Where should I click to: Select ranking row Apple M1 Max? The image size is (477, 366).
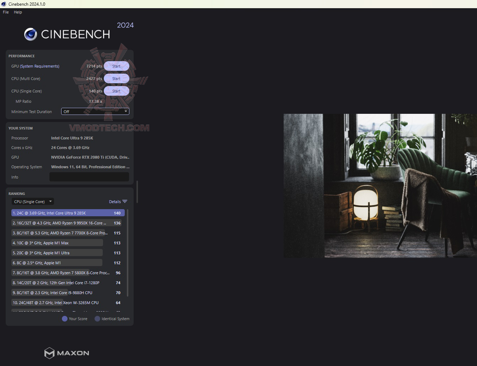[x=67, y=243]
